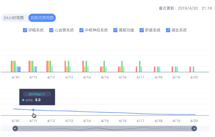
Task: Uncheck the 呼吸系统 checkbox
Action: 25,30
